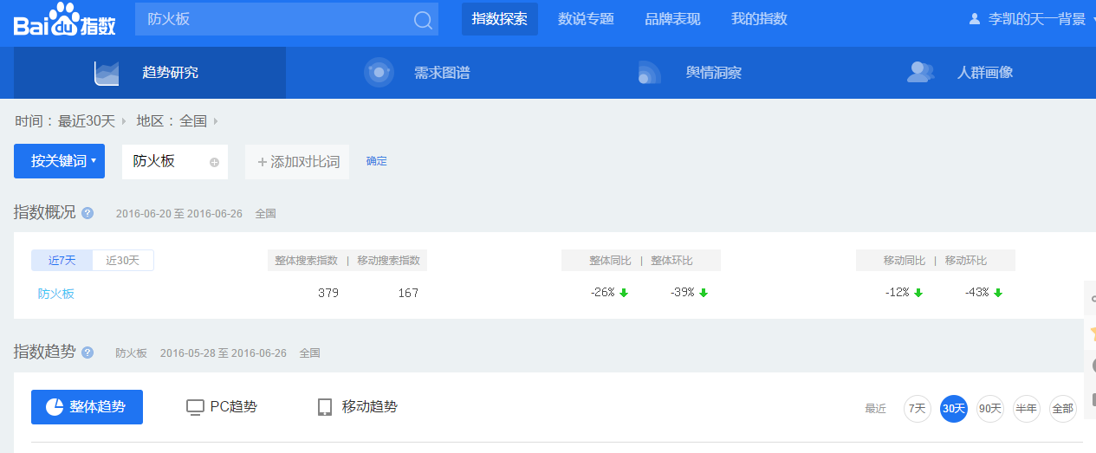Click the 移动搜索指数 column header
This screenshot has height=453, width=1096.
click(x=388, y=261)
